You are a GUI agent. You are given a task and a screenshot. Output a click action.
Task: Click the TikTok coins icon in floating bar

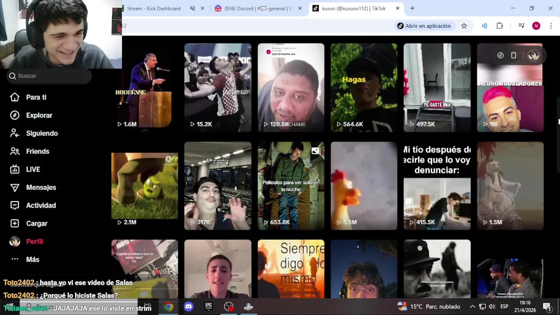(x=500, y=55)
